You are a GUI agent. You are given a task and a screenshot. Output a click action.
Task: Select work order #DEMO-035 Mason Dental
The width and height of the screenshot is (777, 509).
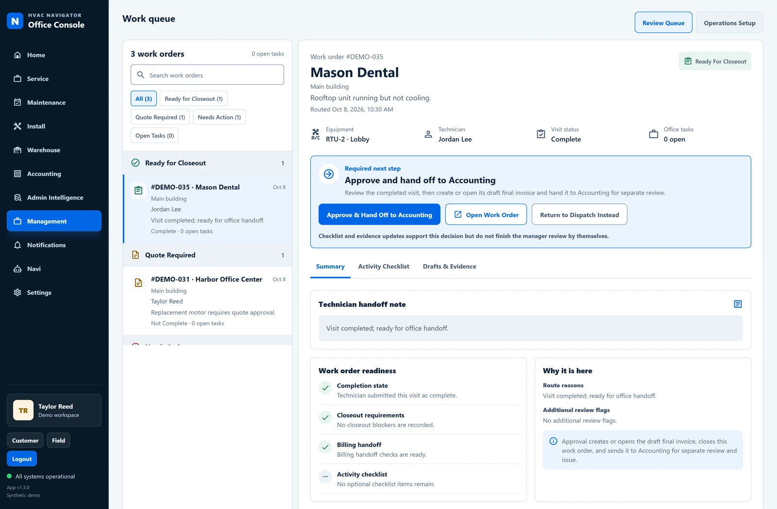coord(208,209)
